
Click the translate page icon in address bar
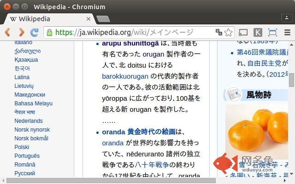(x=219, y=32)
